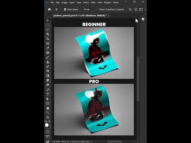Viewport: 191px width, 143px height.
Task: Click the 11.31% zoom level field
Action: (56, 142)
